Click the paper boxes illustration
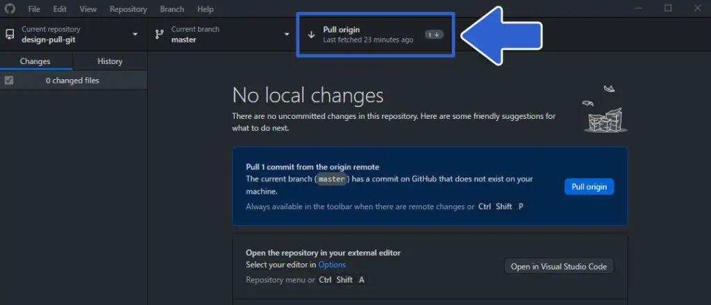711x305 pixels. click(x=603, y=111)
